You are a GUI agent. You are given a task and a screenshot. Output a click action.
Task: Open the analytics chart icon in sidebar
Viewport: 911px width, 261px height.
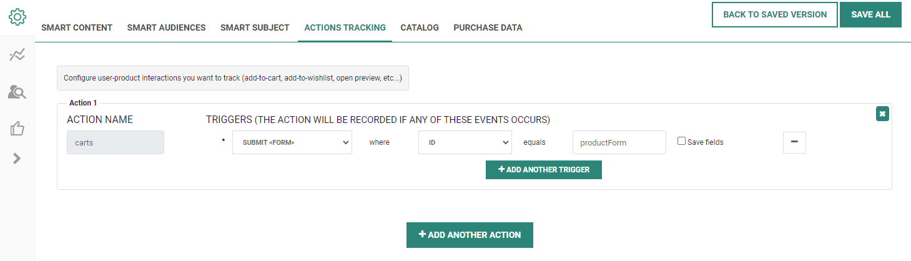pyautogui.click(x=17, y=56)
